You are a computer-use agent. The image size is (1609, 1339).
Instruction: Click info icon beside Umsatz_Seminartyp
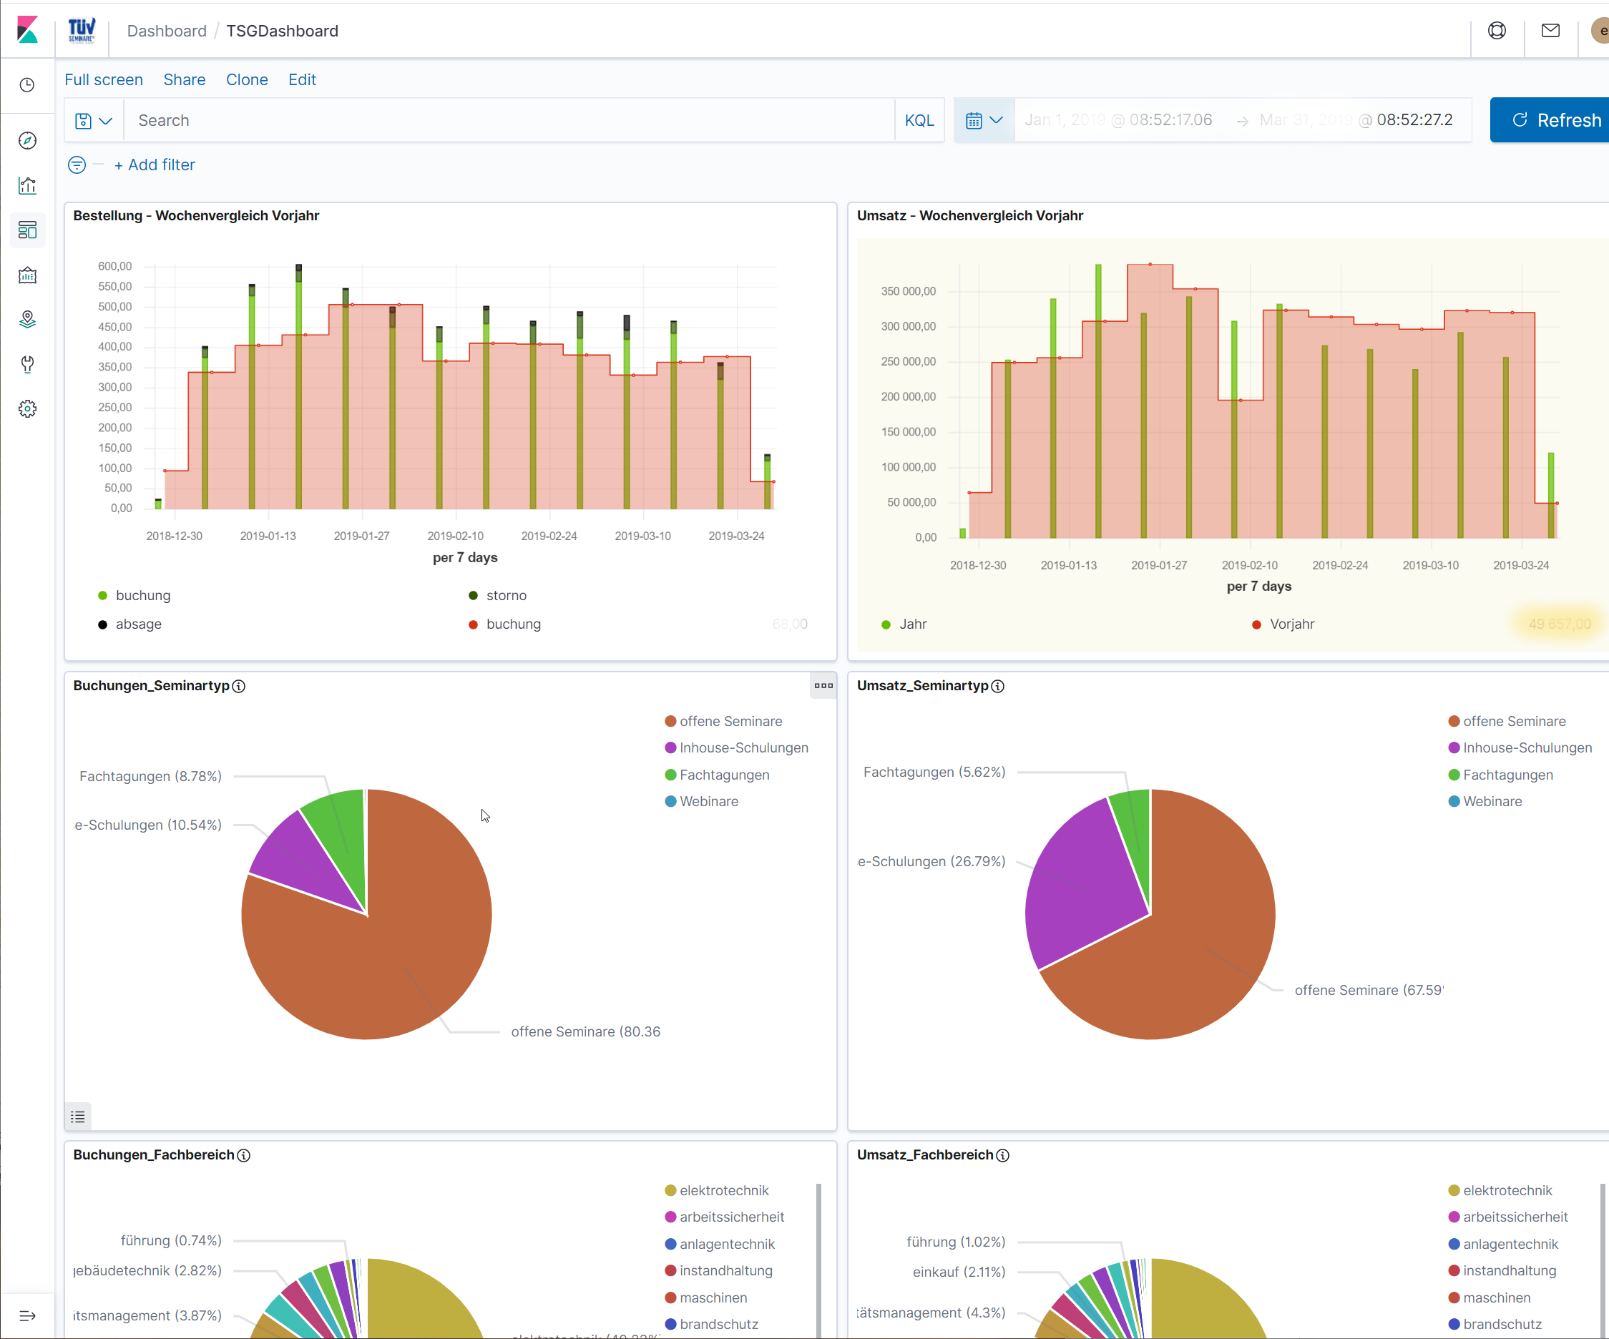(997, 687)
